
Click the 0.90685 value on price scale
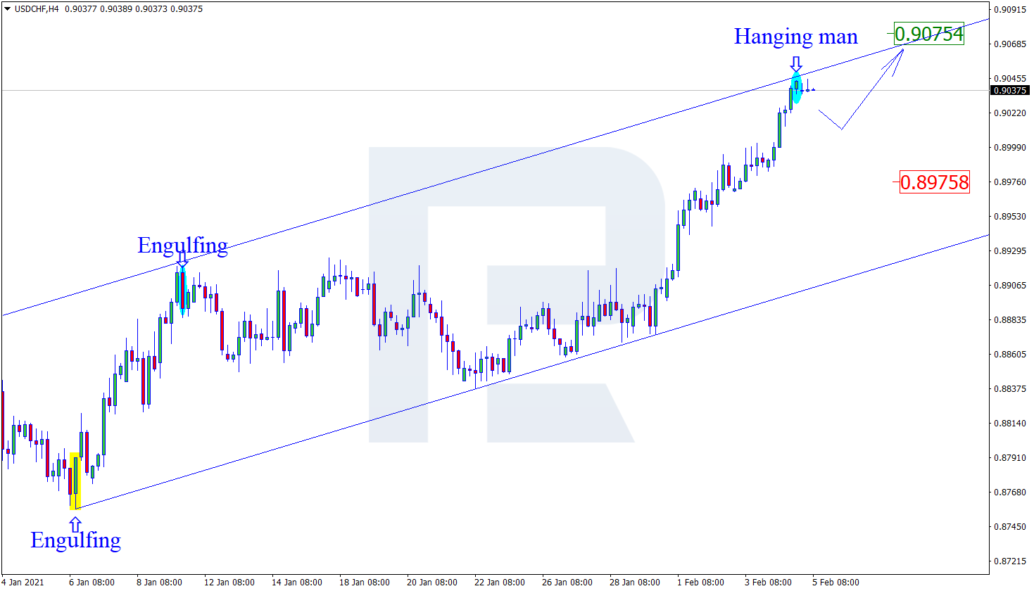click(1010, 44)
